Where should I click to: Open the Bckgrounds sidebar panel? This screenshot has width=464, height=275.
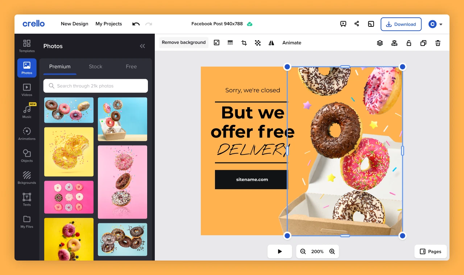[27, 178]
